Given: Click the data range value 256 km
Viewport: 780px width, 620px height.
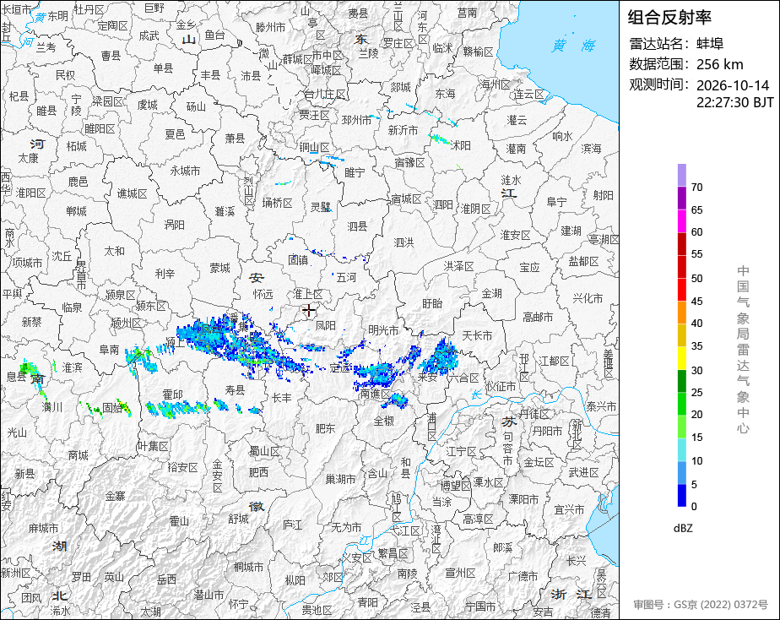Looking at the screenshot, I should tap(720, 65).
